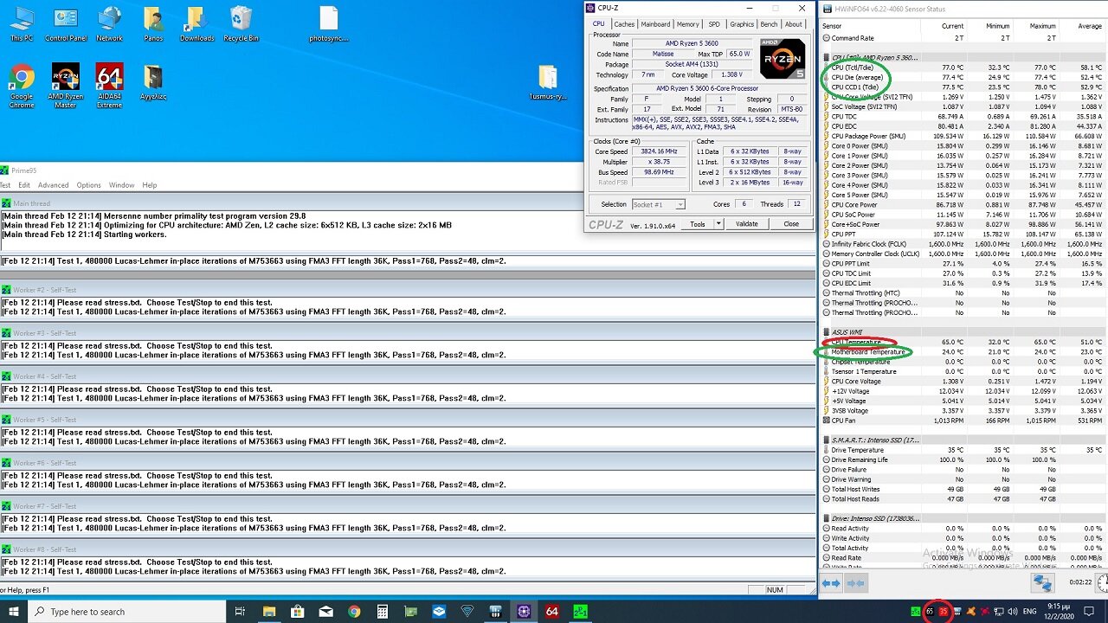Viewport: 1108px width, 623px height.
Task: Open the Options menu in Prime95
Action: click(88, 185)
